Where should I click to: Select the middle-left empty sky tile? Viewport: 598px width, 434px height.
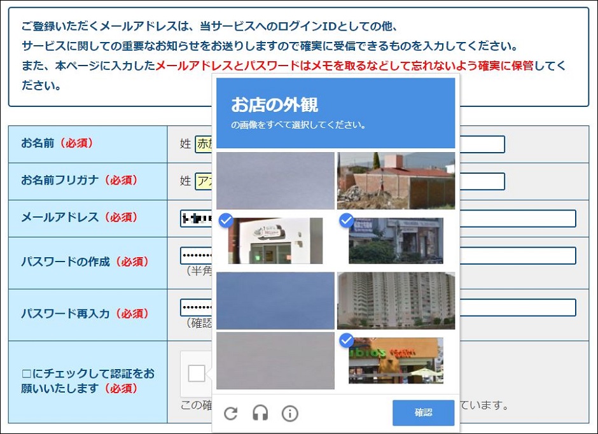coord(275,300)
